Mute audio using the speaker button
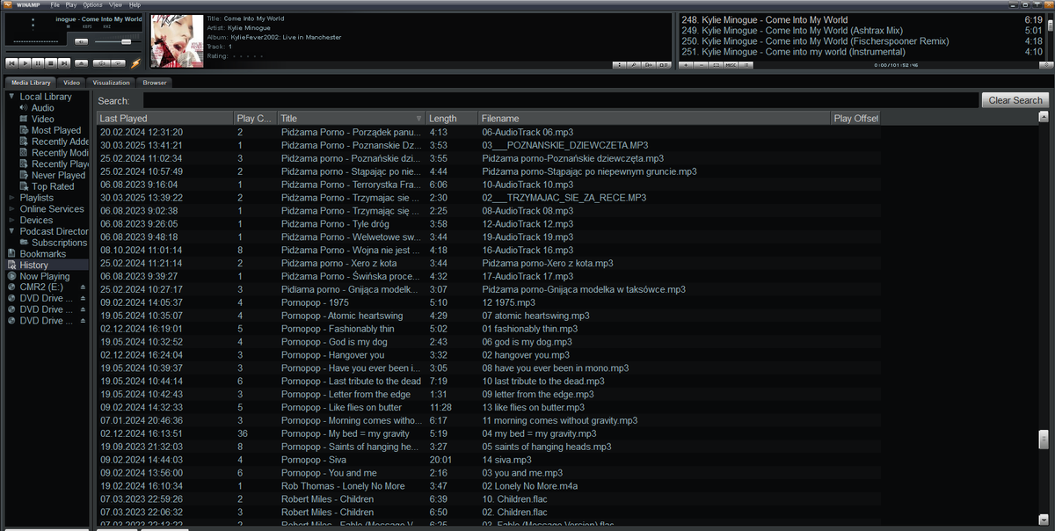This screenshot has height=531, width=1055. 81,41
